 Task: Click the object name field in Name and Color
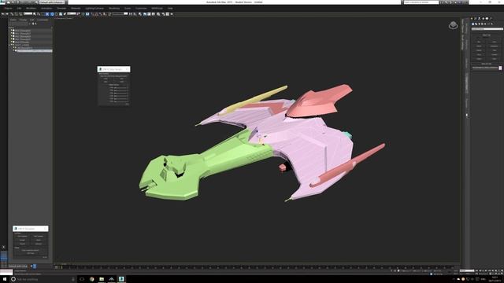tap(485, 68)
